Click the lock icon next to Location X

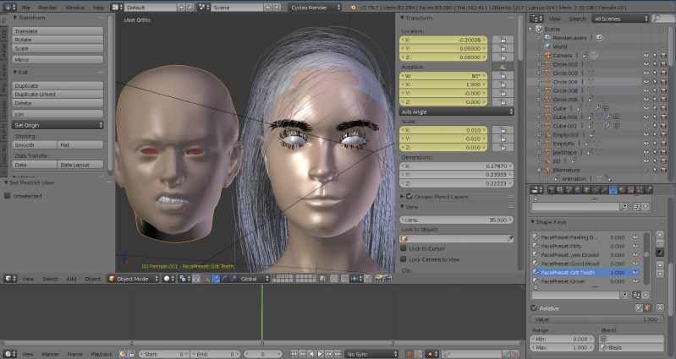pyautogui.click(x=503, y=40)
